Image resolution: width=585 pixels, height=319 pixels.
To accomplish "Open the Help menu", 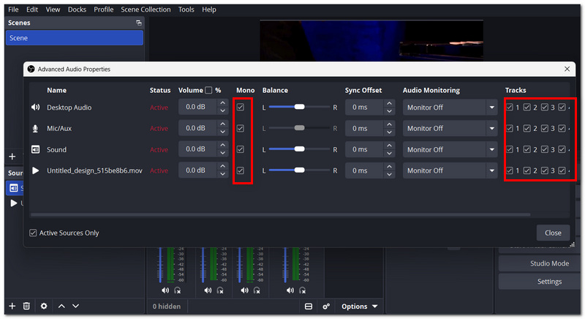I will 209,10.
